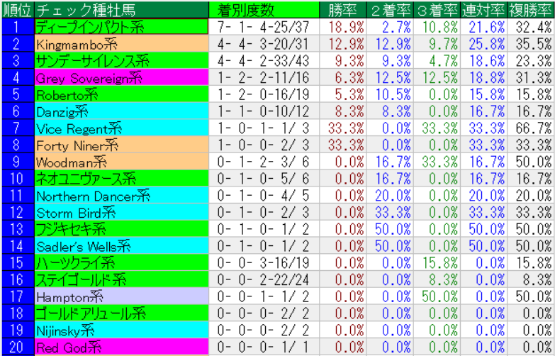555x356 pixels.
Task: Click rank number 10 cell
Action: tap(16, 179)
